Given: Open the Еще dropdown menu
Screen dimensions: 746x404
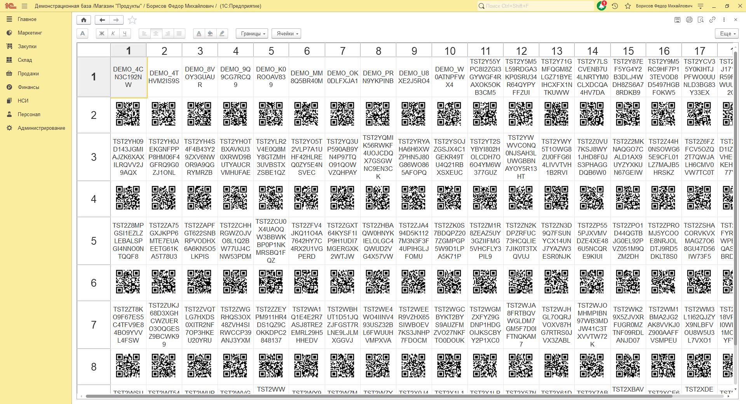Looking at the screenshot, I should (726, 33).
